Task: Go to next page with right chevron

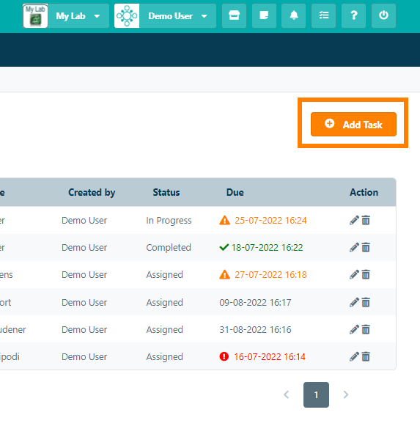Action: click(345, 394)
